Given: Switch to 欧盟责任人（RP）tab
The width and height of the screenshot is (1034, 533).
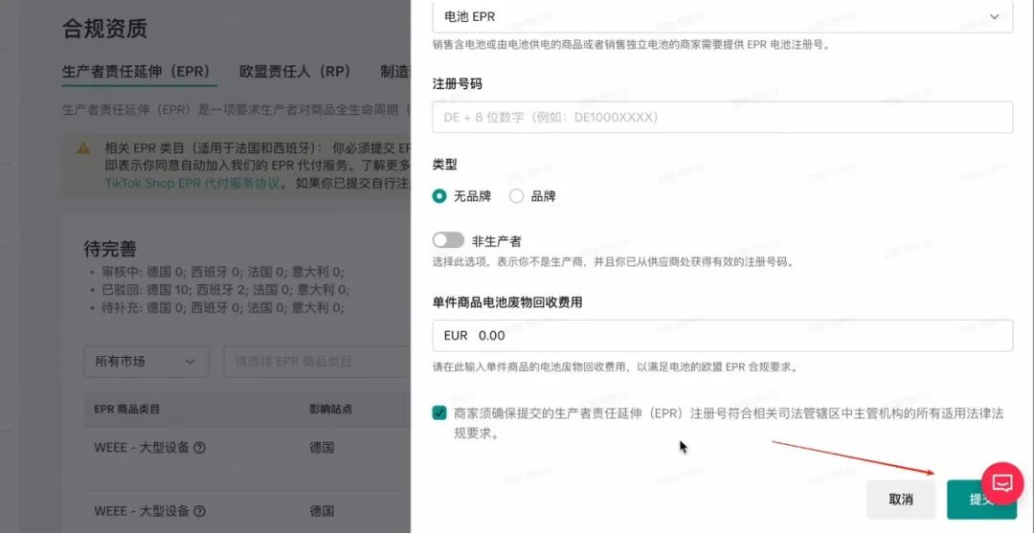Looking at the screenshot, I should point(295,71).
